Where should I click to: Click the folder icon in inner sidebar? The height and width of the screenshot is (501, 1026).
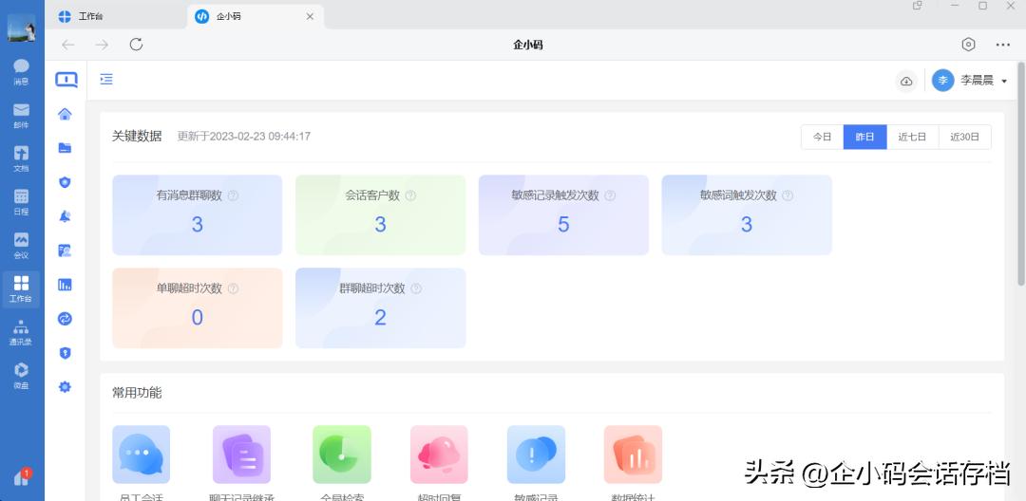click(x=65, y=148)
